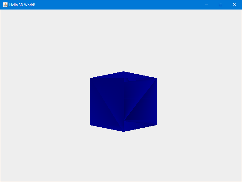Click the "Hello 3D World!" title text

point(22,5)
